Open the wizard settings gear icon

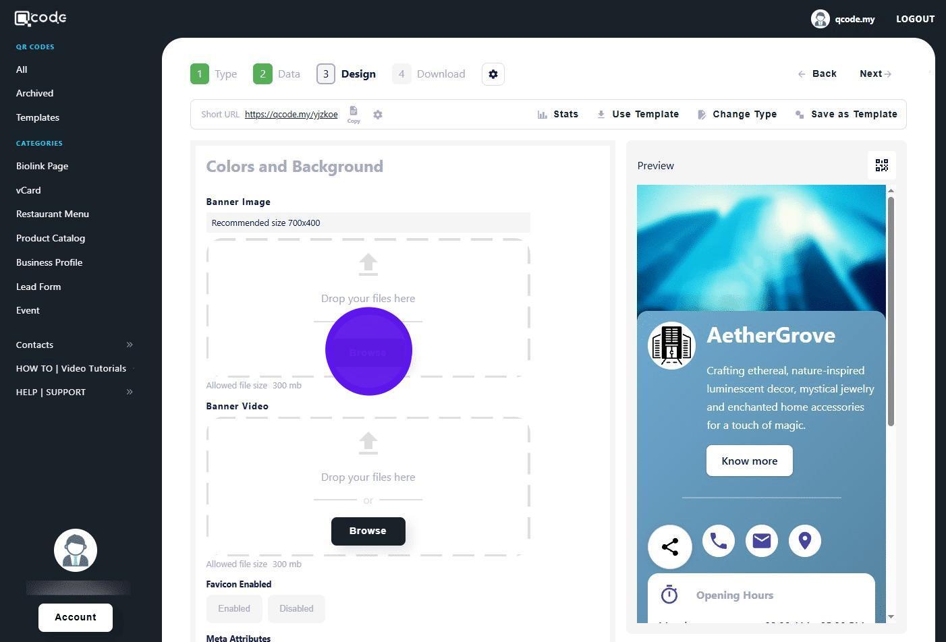[493, 74]
